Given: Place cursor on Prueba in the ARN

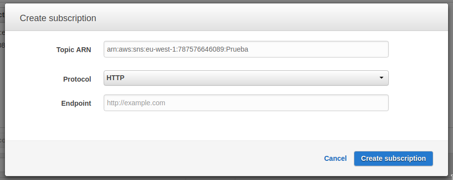Looking at the screenshot, I should pyautogui.click(x=237, y=49).
